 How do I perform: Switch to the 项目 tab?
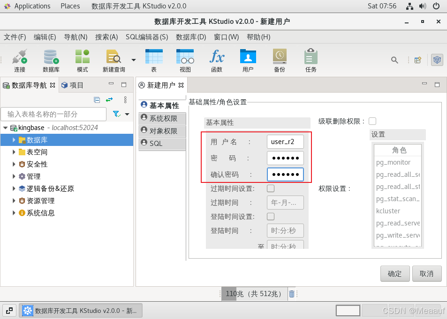click(72, 85)
